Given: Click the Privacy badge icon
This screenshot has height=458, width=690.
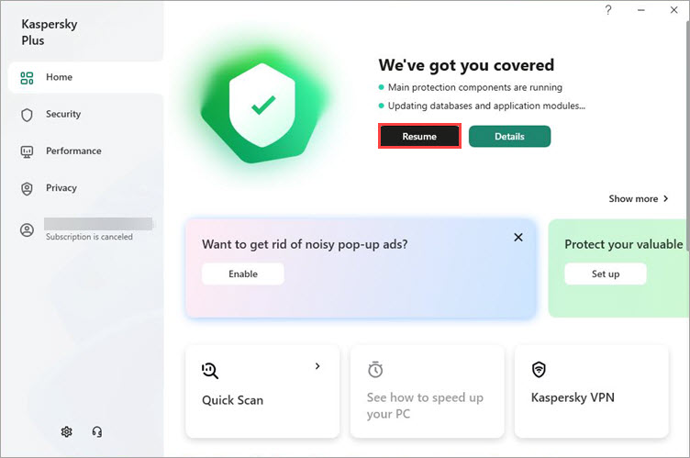Looking at the screenshot, I should pyautogui.click(x=27, y=189).
